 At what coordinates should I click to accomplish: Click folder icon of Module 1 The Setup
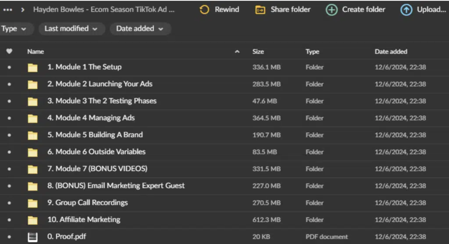coord(32,67)
